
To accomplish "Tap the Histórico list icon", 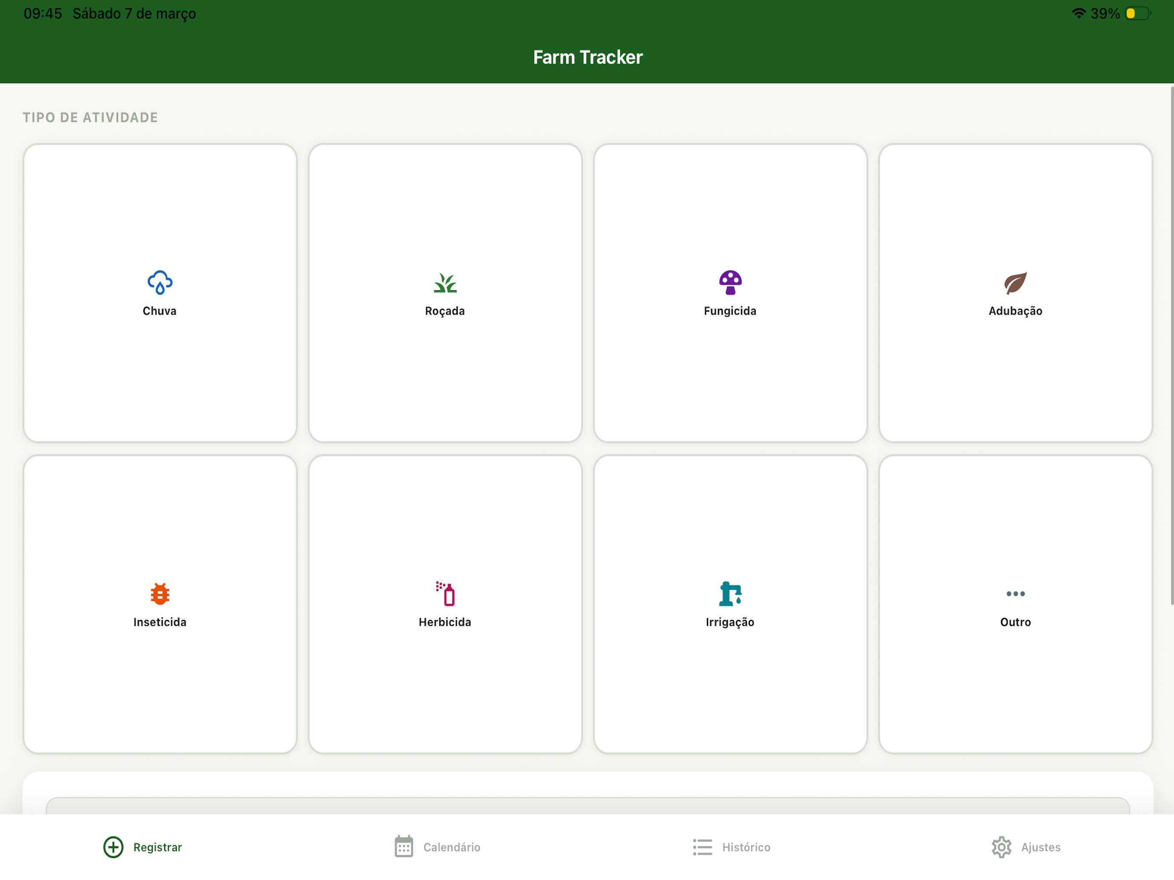I will (x=703, y=847).
